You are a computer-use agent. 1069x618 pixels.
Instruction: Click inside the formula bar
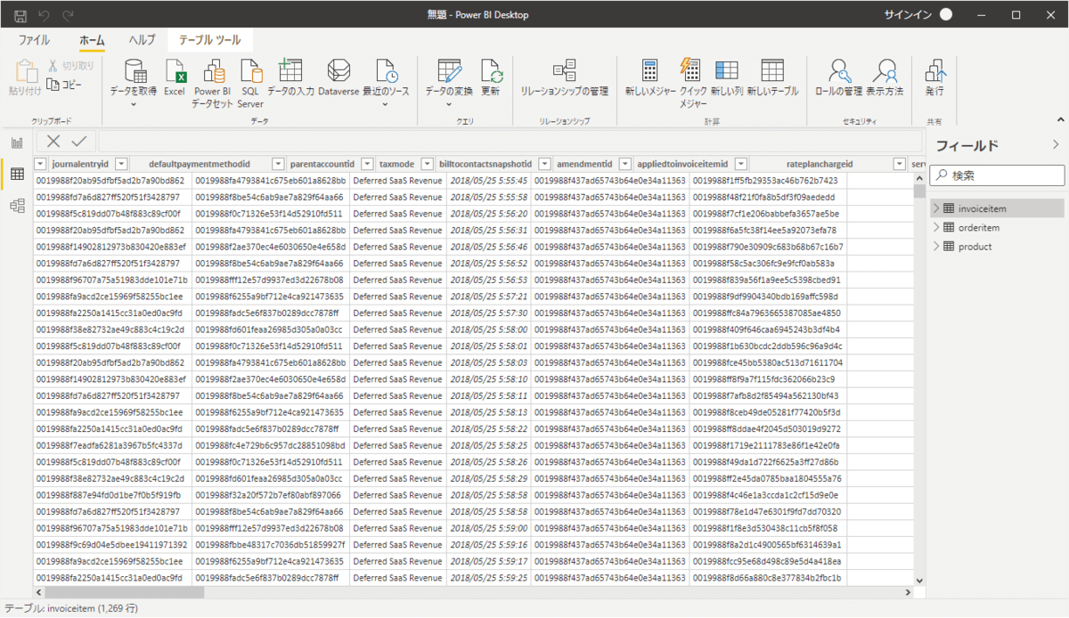pyautogui.click(x=510, y=141)
